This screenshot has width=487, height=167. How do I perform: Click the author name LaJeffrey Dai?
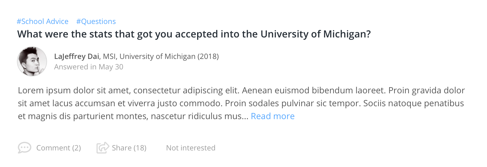(x=77, y=56)
